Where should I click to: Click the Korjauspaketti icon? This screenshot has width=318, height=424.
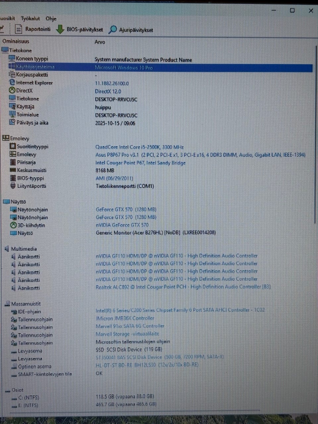point(12,74)
